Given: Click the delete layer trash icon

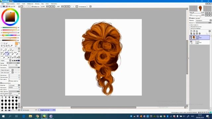Looking at the screenshot, I should point(199,33).
